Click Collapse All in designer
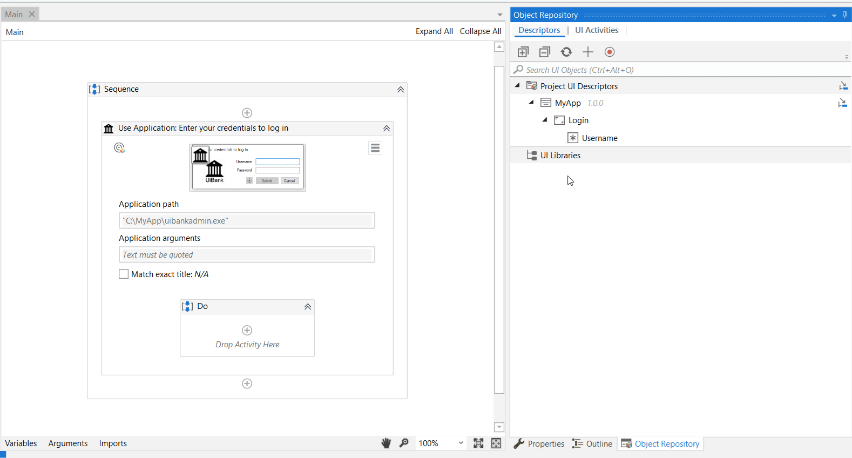 click(x=481, y=31)
